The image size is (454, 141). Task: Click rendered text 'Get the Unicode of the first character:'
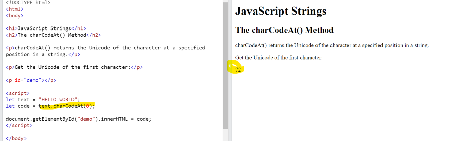pyautogui.click(x=279, y=58)
